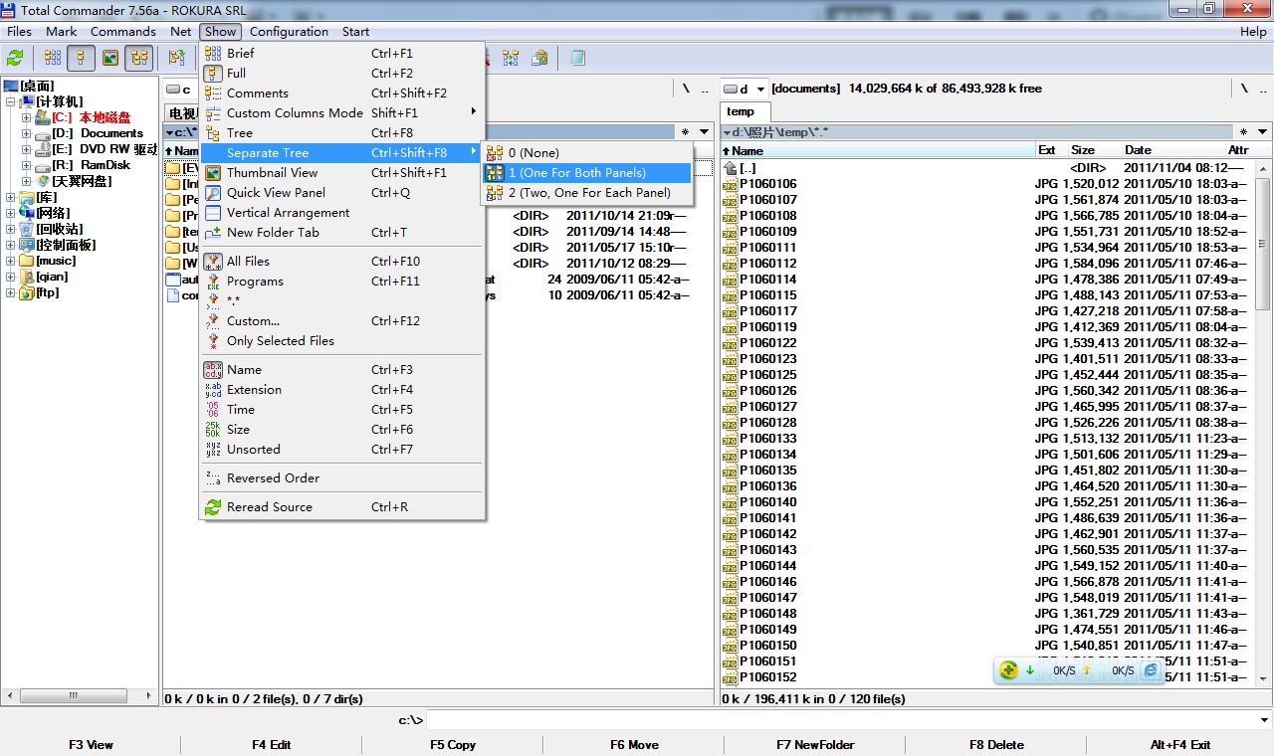Click the Quick View Panel magnifier icon

(213, 193)
